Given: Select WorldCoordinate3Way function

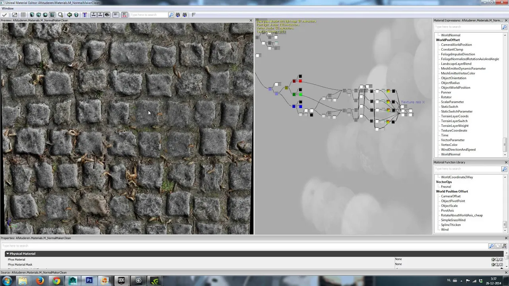Looking at the screenshot, I should pos(457,177).
